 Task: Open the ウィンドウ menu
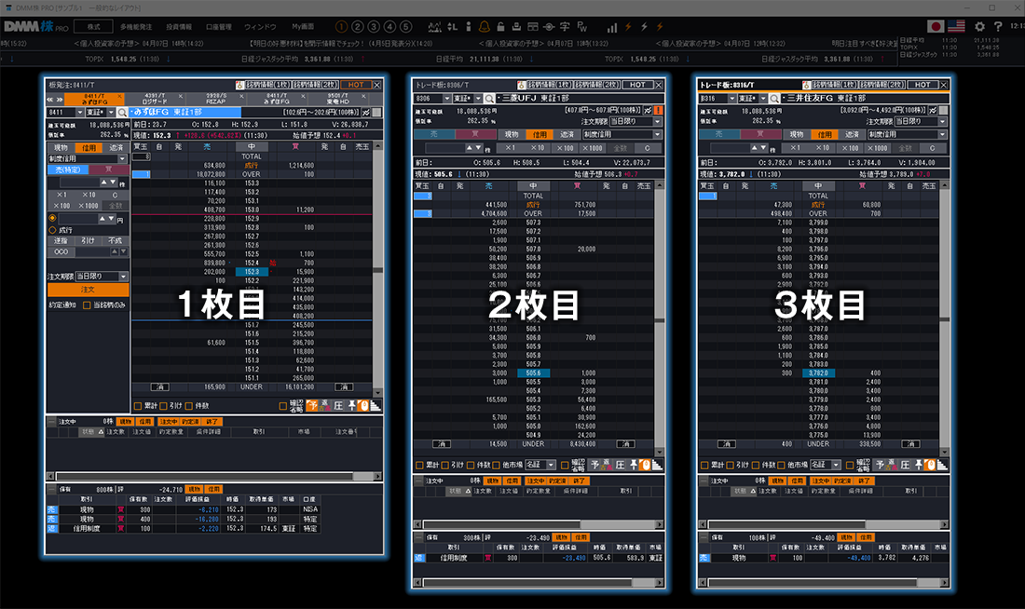coord(260,27)
